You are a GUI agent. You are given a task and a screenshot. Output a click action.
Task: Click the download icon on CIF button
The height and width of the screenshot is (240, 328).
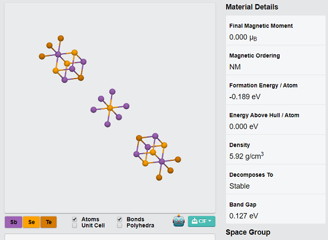click(194, 221)
